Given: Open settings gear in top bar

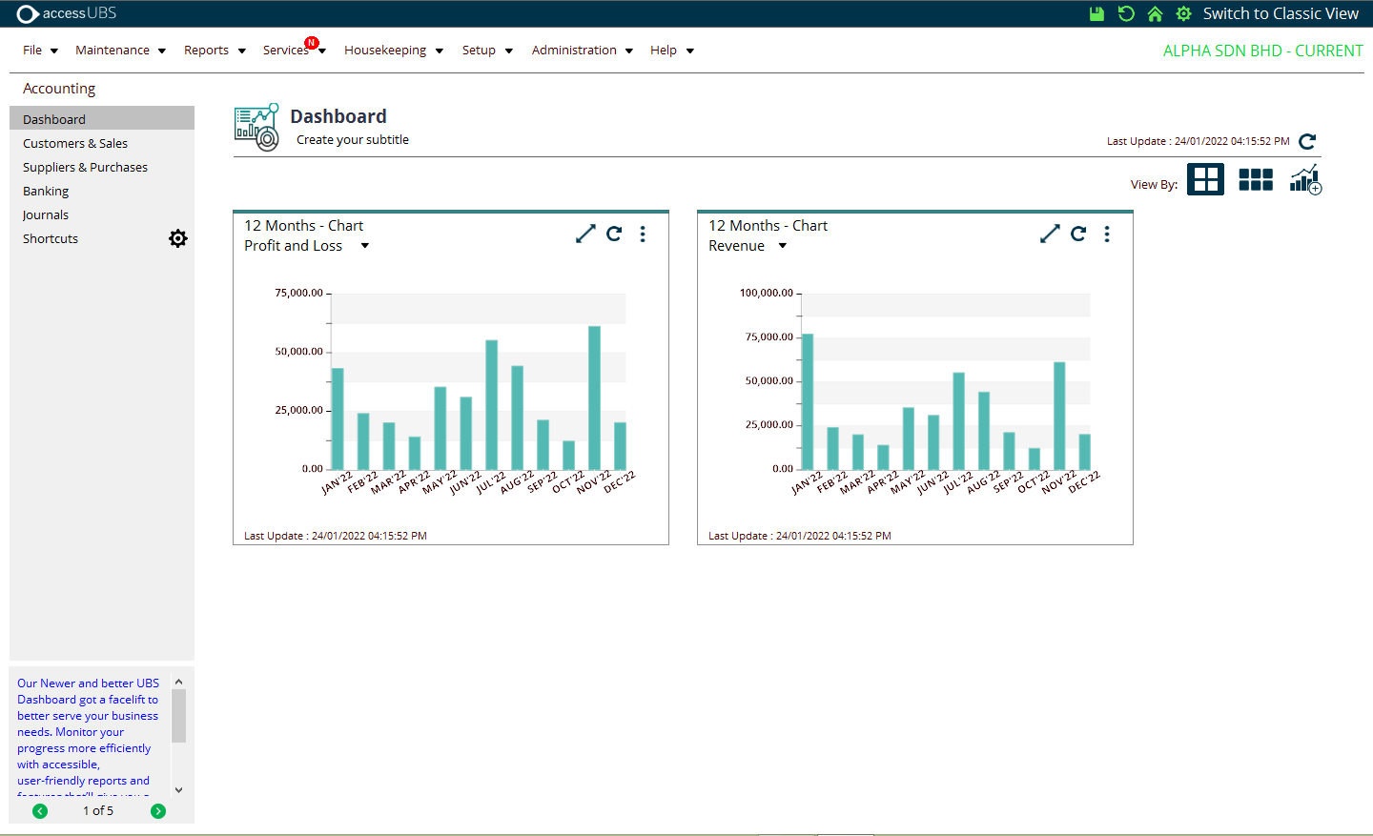Looking at the screenshot, I should click(1183, 13).
